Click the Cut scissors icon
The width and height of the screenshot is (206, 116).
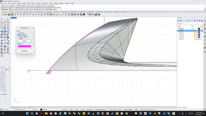coord(18,14)
